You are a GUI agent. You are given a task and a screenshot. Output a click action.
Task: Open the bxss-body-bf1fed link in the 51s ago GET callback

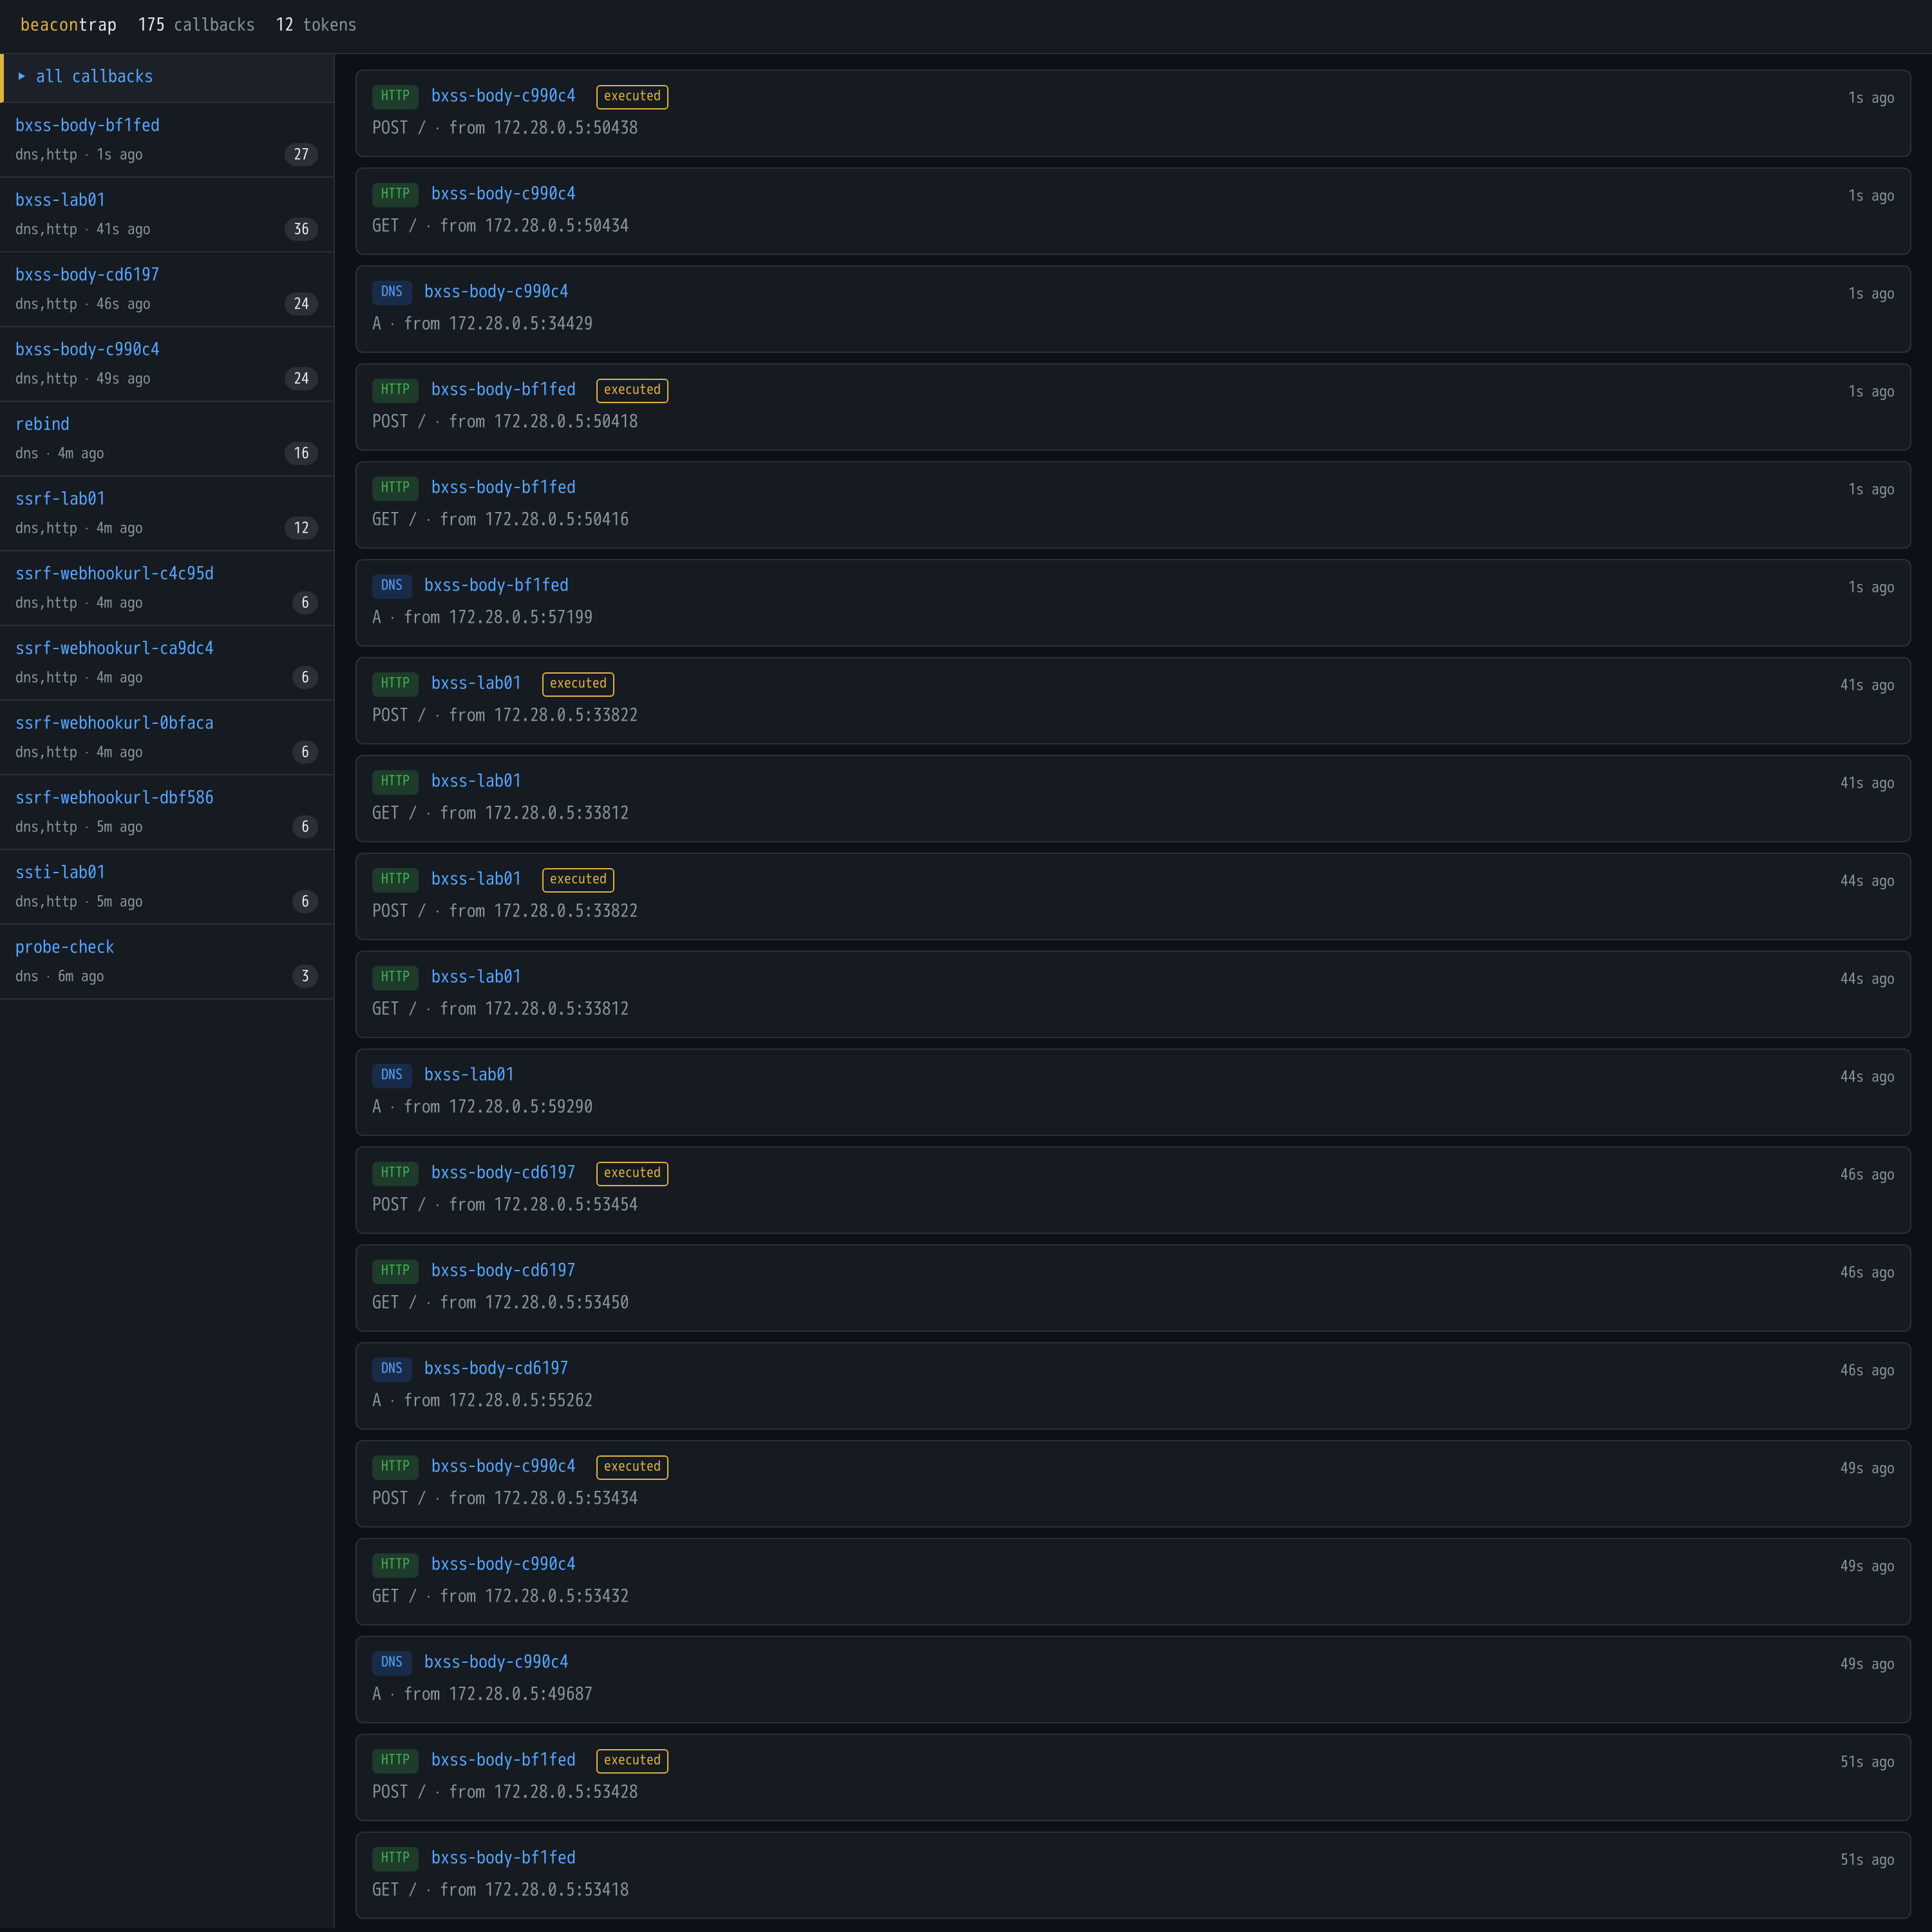(x=503, y=1858)
